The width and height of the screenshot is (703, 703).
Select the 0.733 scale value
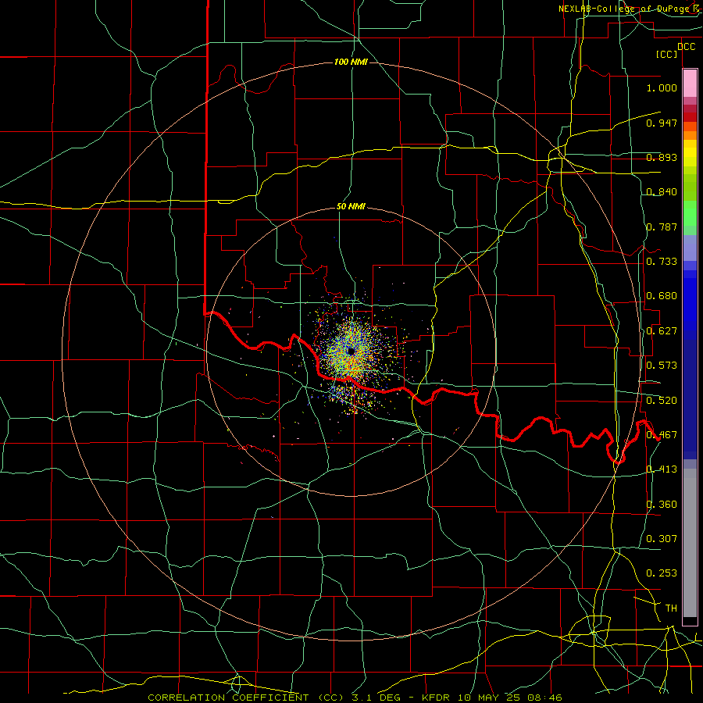click(x=662, y=262)
